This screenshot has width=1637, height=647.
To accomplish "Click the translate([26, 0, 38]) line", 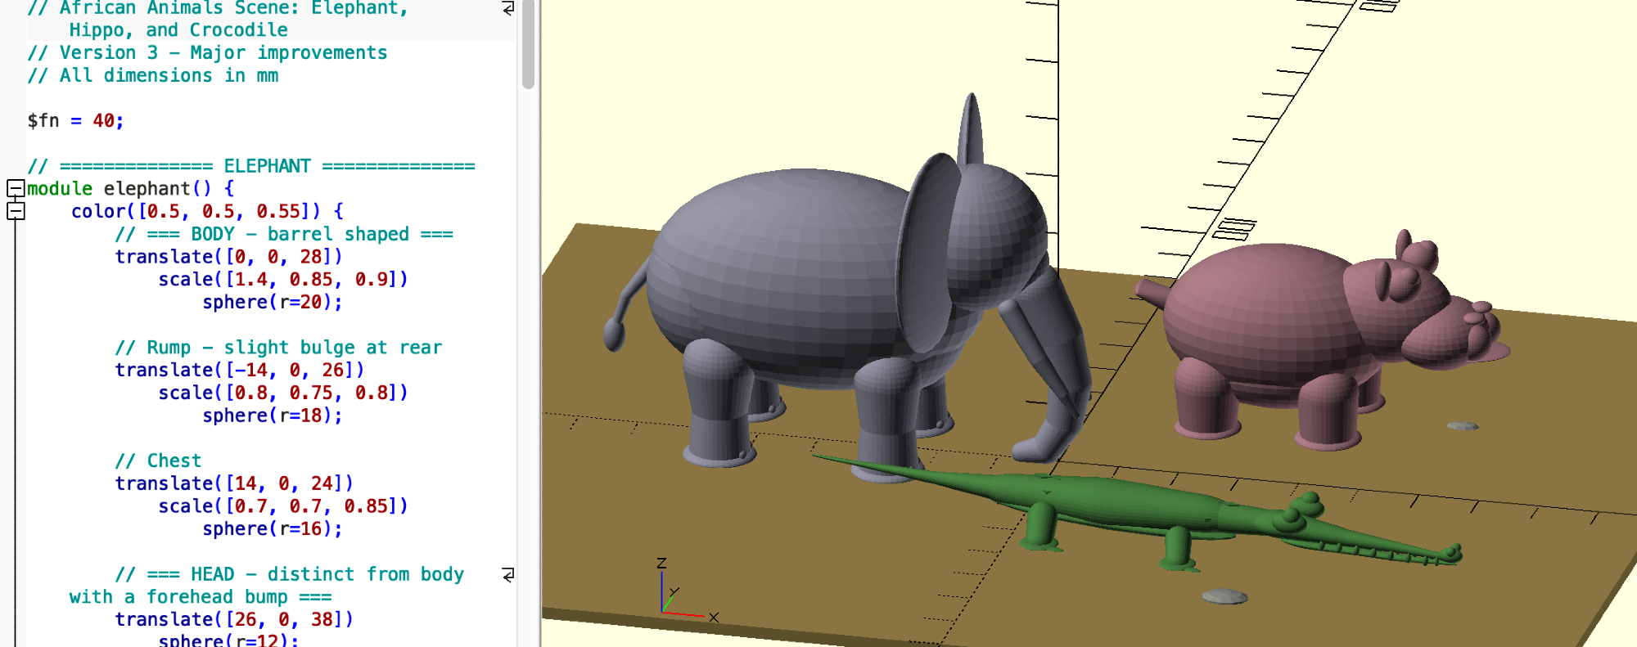I will (x=233, y=620).
